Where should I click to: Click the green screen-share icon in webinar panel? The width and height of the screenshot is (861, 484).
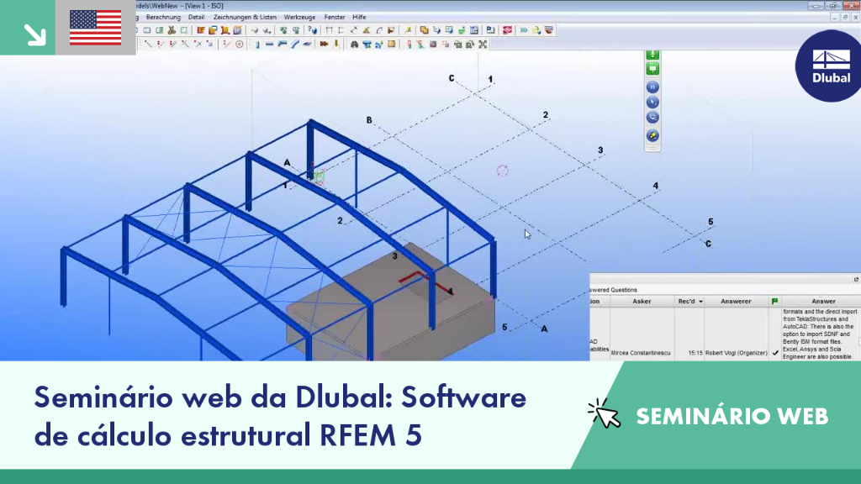point(652,69)
